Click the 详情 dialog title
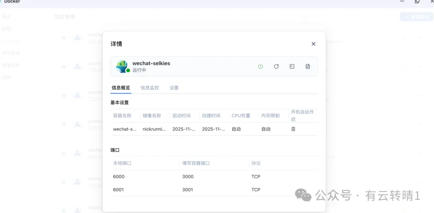This screenshot has width=434, height=213. pyautogui.click(x=116, y=44)
